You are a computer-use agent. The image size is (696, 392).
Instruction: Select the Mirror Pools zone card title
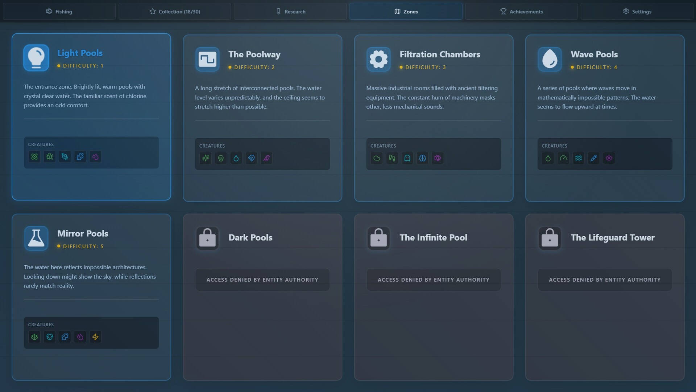tap(83, 233)
